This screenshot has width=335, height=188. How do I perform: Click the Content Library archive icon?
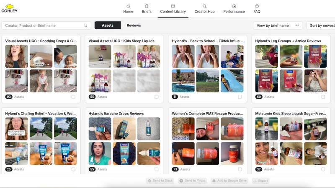pyautogui.click(x=173, y=6)
